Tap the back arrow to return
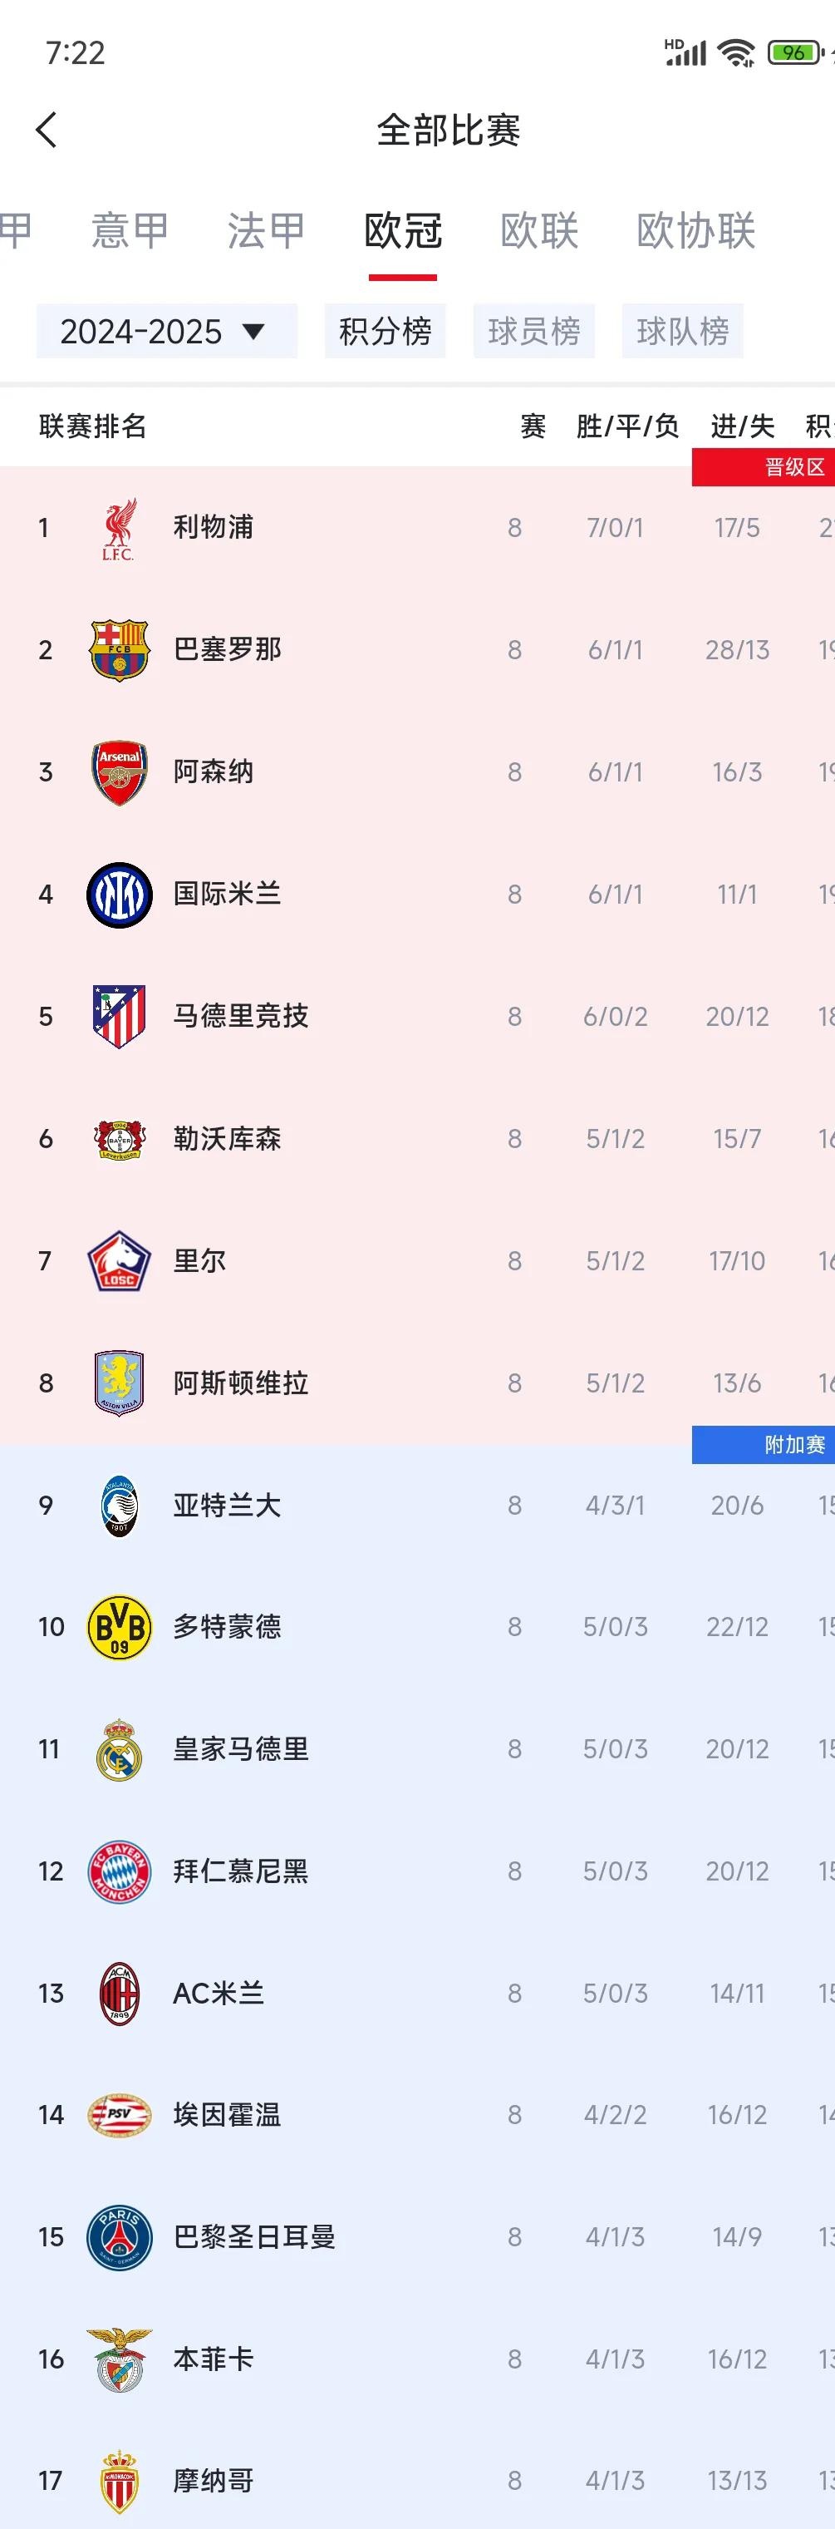Viewport: 835px width, 2529px height. pyautogui.click(x=47, y=129)
